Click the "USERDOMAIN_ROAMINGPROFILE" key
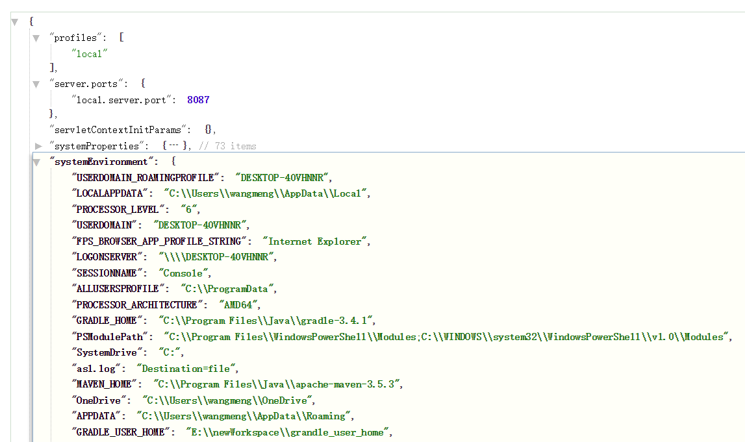The width and height of the screenshot is (745, 442). (145, 178)
